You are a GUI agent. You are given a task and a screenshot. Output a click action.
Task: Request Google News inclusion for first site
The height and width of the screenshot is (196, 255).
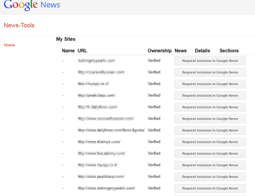point(210,61)
